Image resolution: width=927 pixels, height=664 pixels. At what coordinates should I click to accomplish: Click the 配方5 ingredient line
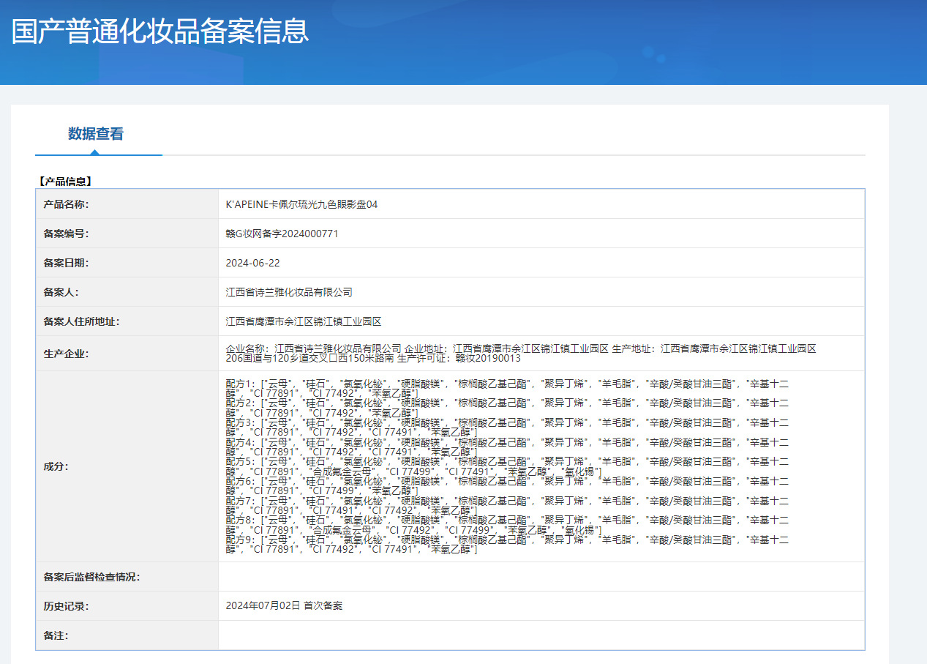click(506, 462)
